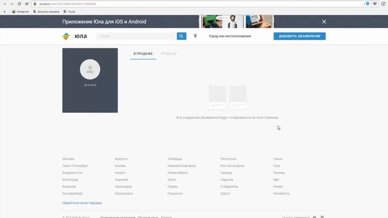Open the Химки city link

tap(278, 187)
